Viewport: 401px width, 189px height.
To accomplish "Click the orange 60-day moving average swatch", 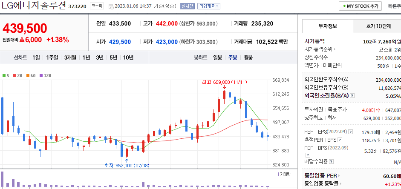I will click(28, 76).
